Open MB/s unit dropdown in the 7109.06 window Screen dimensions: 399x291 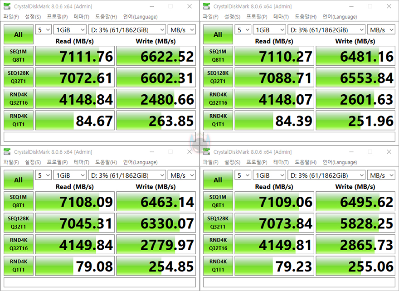coord(381,175)
